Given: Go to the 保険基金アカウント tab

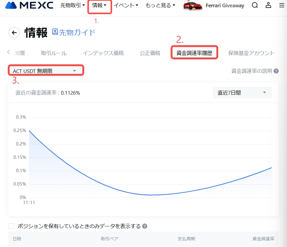Looking at the screenshot, I should (x=251, y=53).
